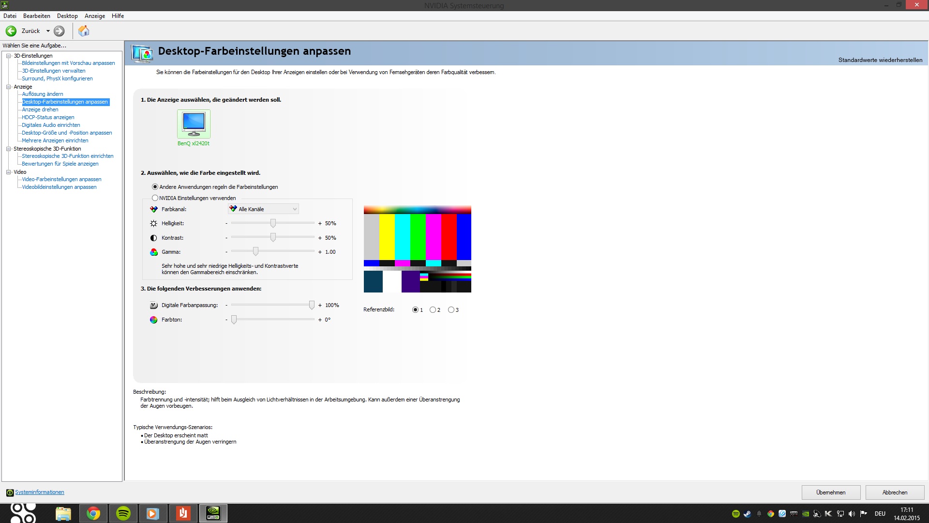Open the Anzeige menu
The image size is (929, 523).
[x=95, y=16]
